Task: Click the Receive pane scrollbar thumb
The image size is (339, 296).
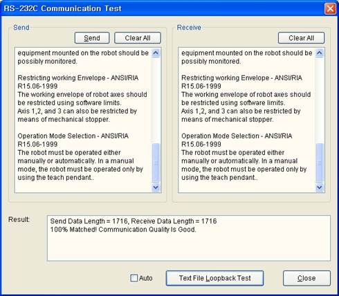Action: point(320,163)
